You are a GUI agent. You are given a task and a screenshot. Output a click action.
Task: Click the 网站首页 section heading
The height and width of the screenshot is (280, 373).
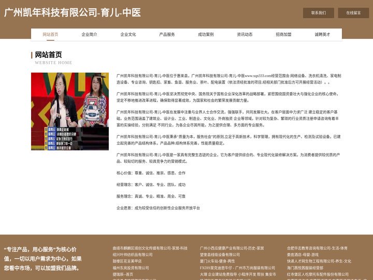tap(48, 55)
